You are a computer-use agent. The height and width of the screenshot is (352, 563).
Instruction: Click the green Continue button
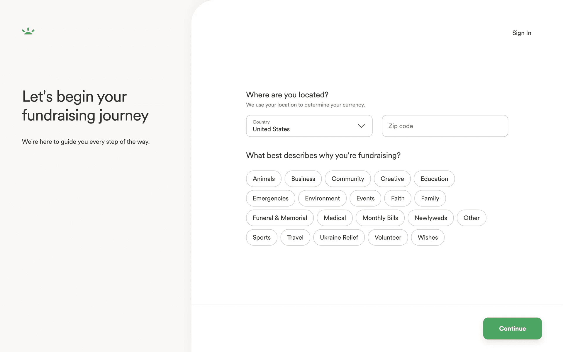tap(512, 329)
